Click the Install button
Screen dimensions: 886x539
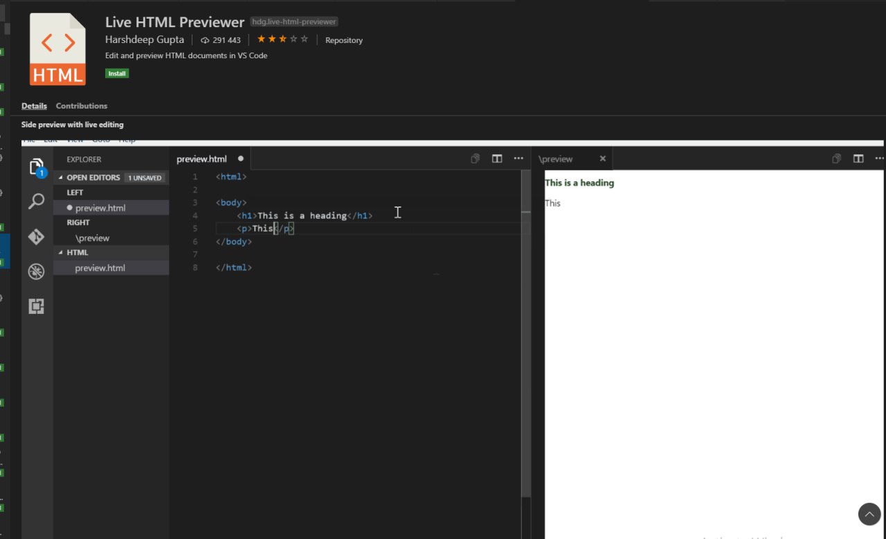pos(117,73)
